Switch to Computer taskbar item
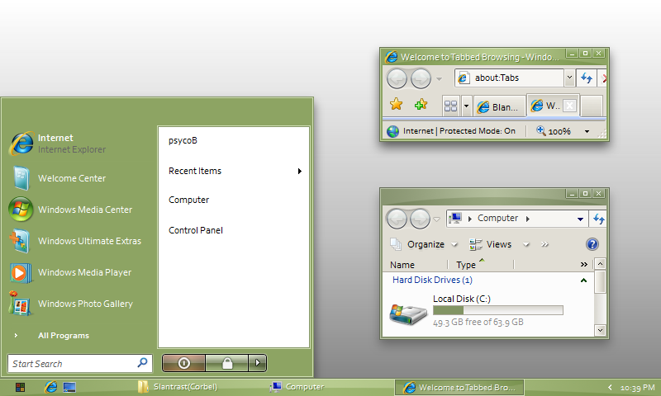The image size is (661, 396). click(297, 387)
